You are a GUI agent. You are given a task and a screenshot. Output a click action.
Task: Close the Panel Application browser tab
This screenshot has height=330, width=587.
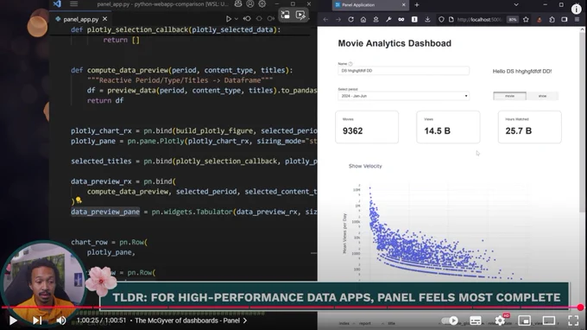[x=404, y=5]
